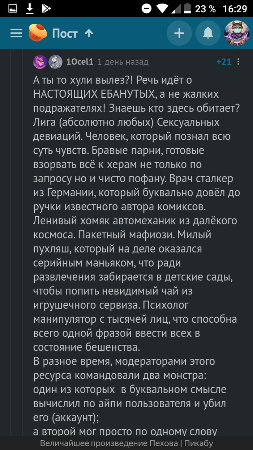This screenshot has width=253, height=450.
Task: Tap the up arrow beside Пост
Action: click(89, 33)
